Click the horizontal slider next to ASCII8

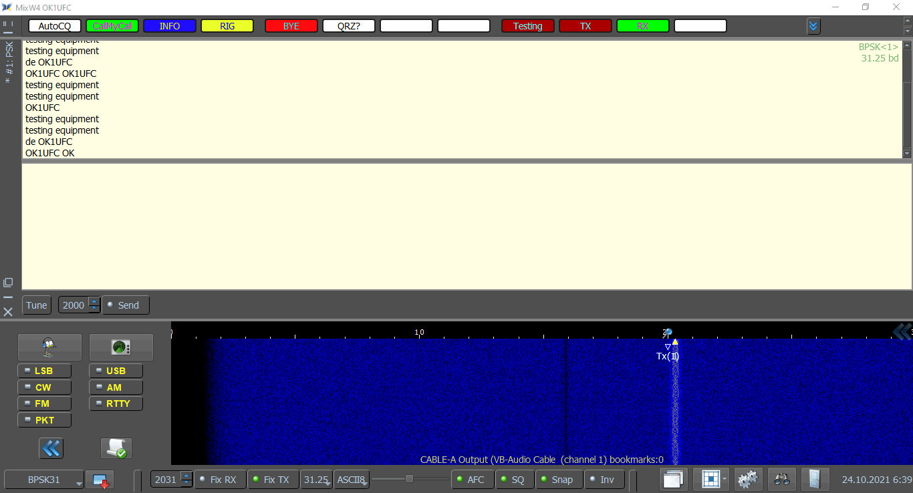tap(409, 479)
